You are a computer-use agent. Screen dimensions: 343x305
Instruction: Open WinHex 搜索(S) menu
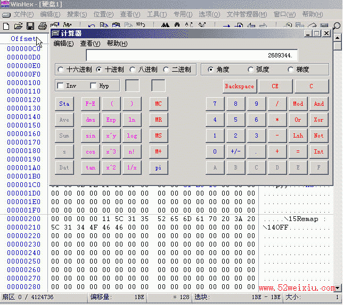coord(77,14)
